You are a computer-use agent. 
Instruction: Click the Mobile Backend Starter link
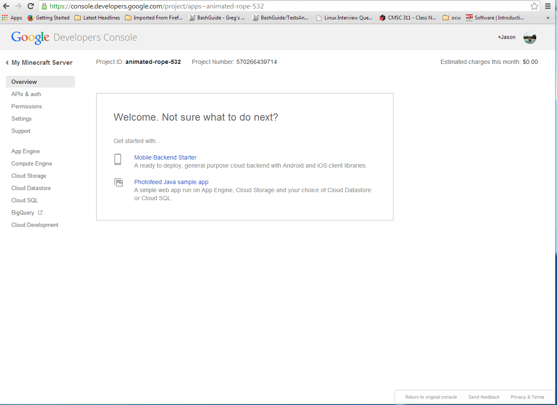165,157
